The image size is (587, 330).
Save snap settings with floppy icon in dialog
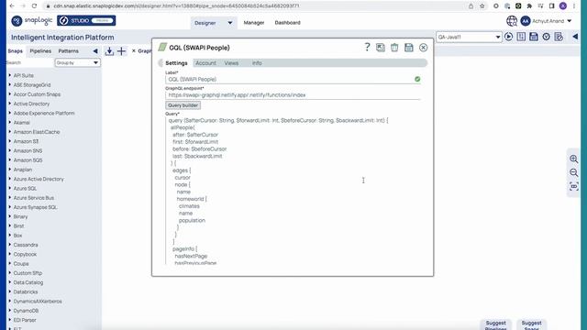[409, 48]
